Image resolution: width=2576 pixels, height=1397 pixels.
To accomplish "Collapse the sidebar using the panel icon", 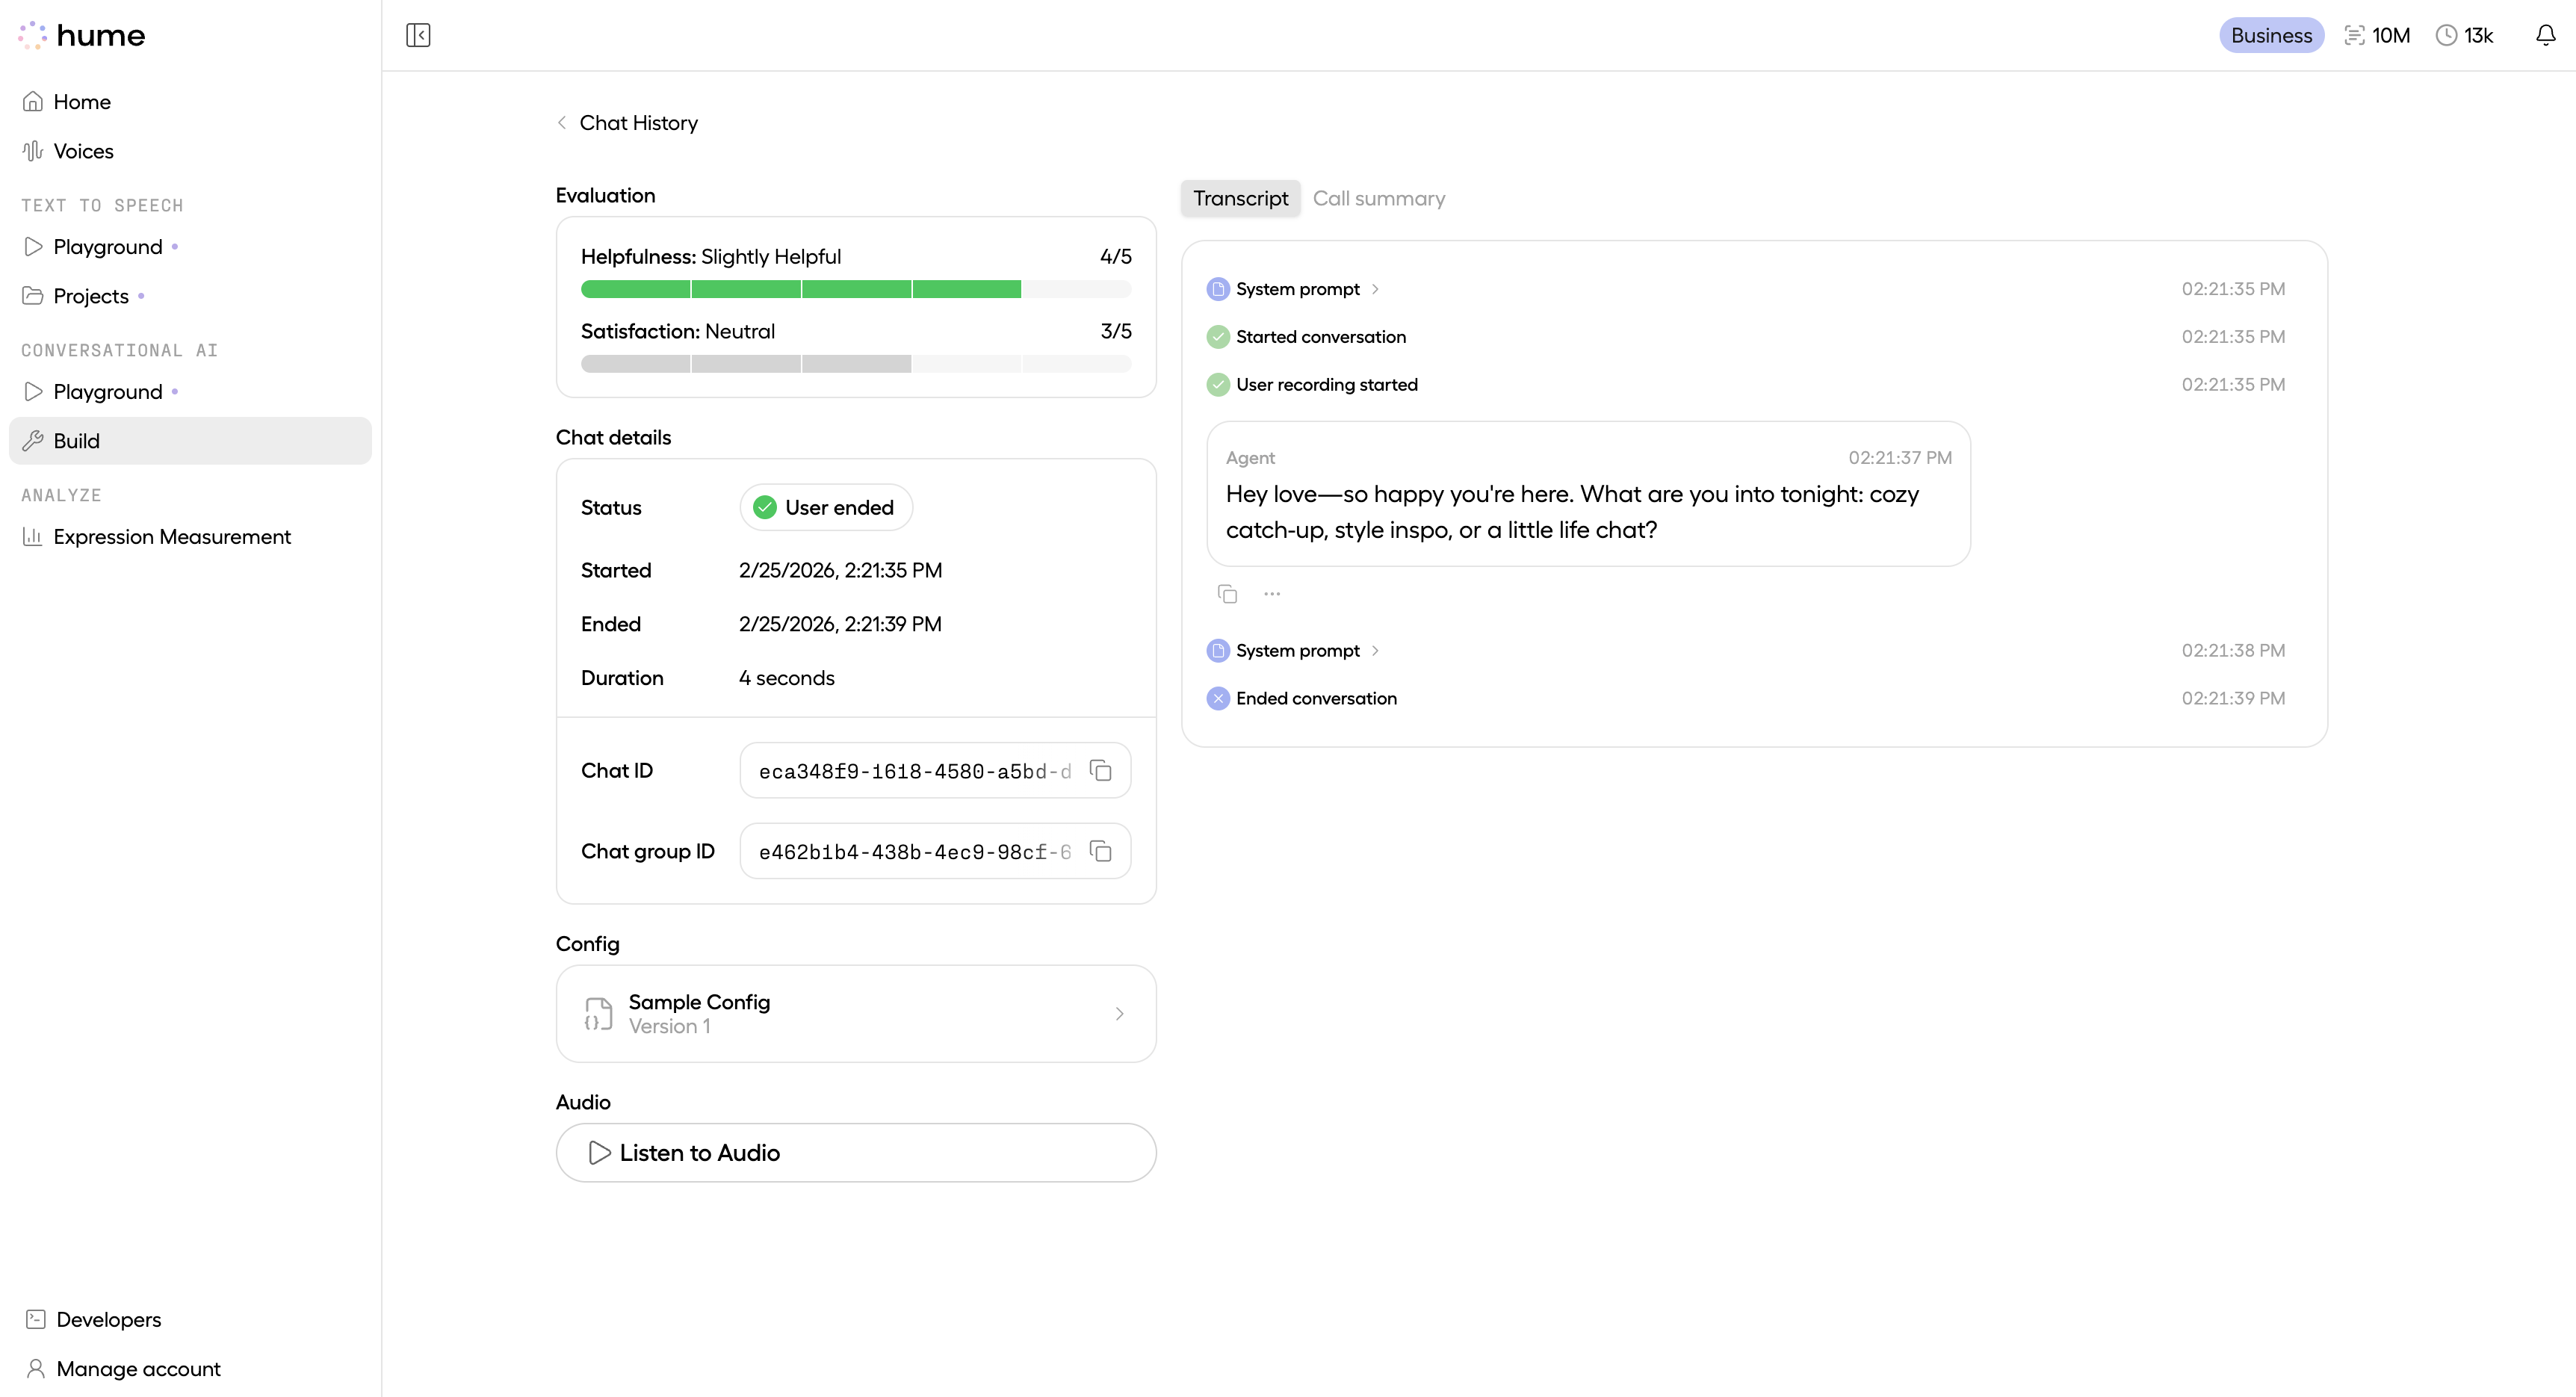I will 418,35.
